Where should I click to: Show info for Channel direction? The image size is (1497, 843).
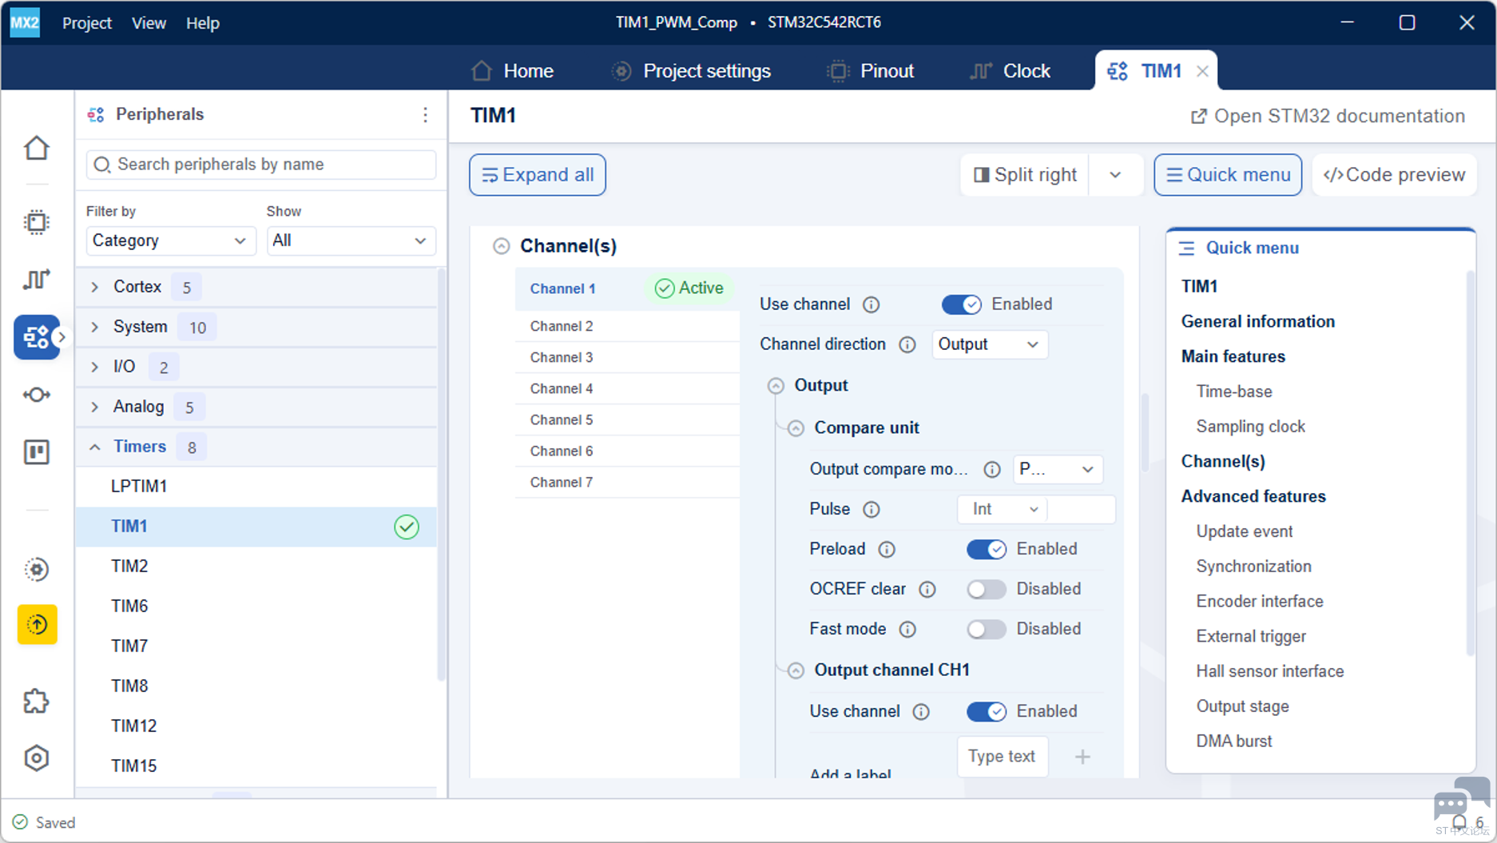click(907, 344)
